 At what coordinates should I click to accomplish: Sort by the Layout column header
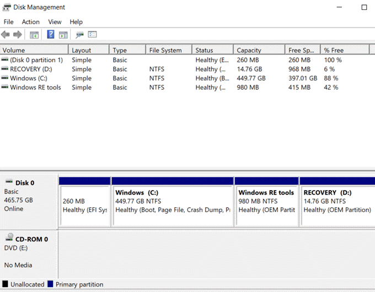(x=89, y=50)
